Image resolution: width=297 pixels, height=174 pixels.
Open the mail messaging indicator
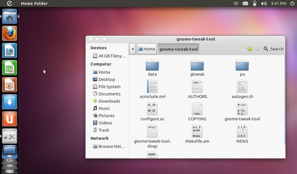(245, 3)
